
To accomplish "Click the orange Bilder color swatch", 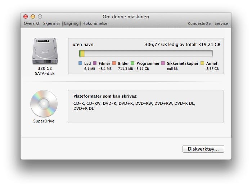I will coord(114,63).
